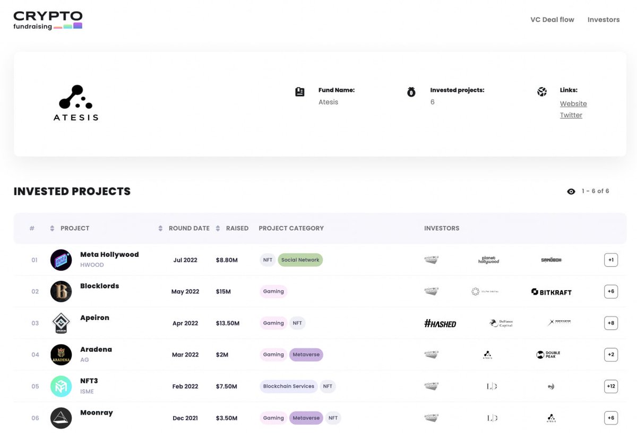Click the Crypto Fundraising logo
Screen dimensions: 637x433
(x=48, y=20)
